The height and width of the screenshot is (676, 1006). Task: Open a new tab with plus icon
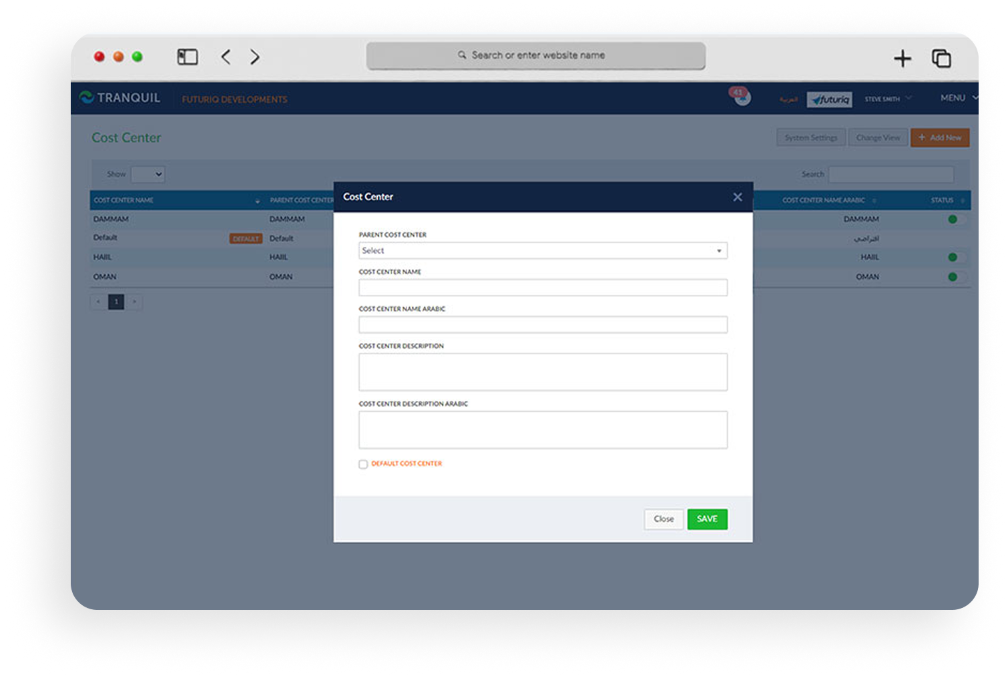pos(902,59)
